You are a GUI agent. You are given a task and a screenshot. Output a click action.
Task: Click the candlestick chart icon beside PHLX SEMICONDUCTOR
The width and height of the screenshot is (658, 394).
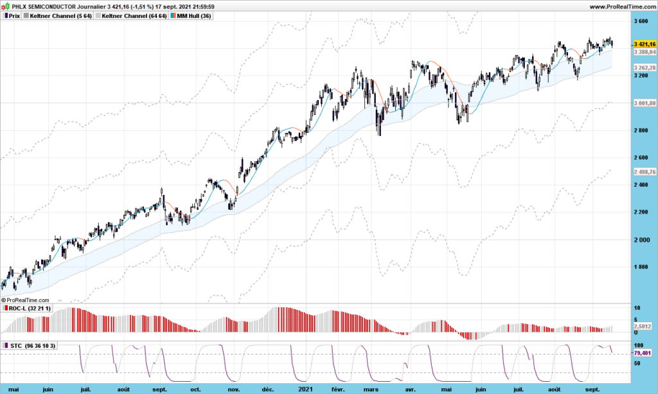point(5,6)
